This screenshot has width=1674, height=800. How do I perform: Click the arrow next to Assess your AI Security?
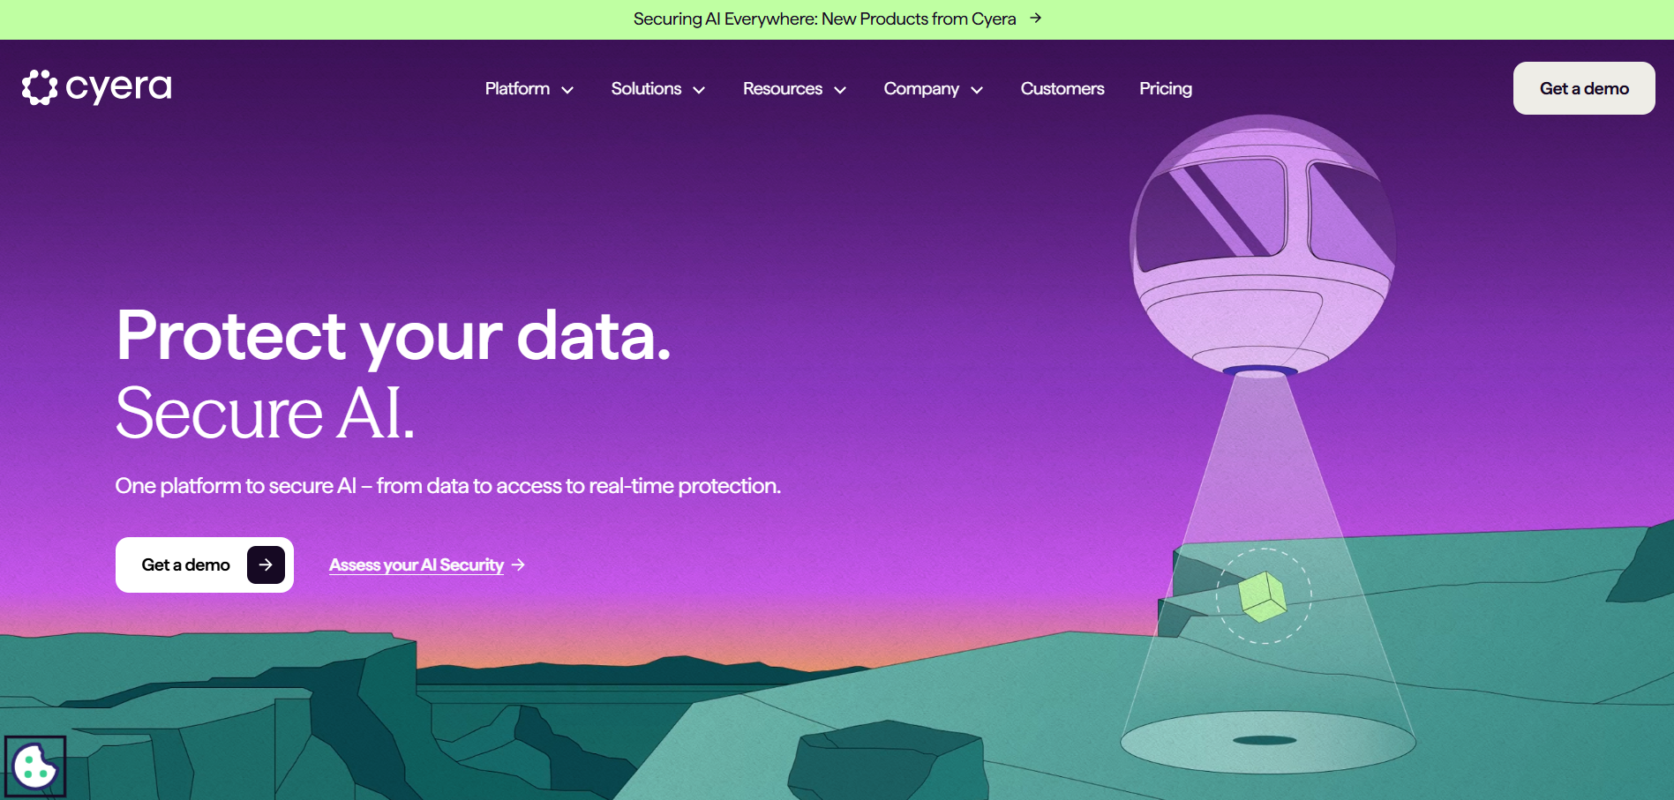click(519, 564)
